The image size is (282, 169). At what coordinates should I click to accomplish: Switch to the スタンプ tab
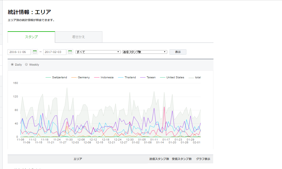(x=31, y=37)
